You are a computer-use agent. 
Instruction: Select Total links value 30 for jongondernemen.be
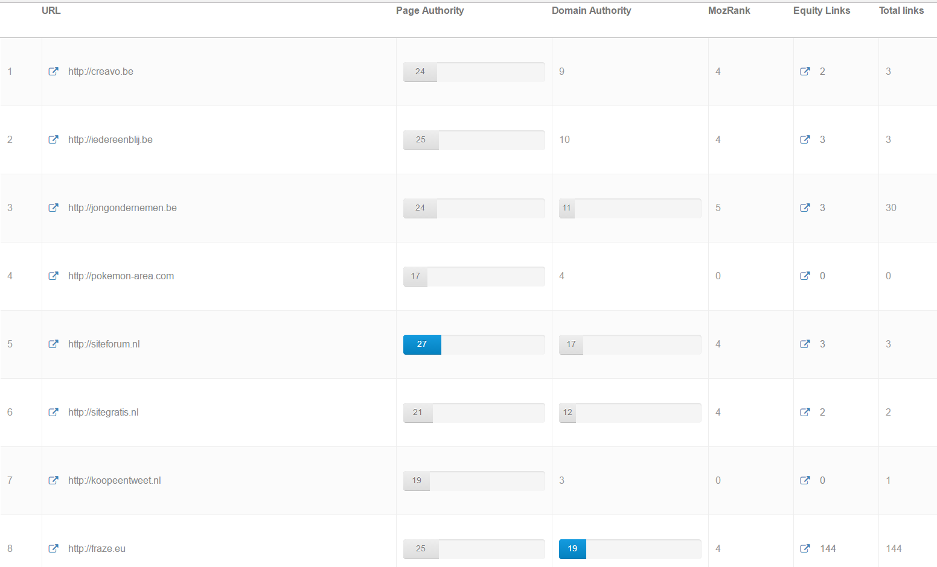coord(891,207)
